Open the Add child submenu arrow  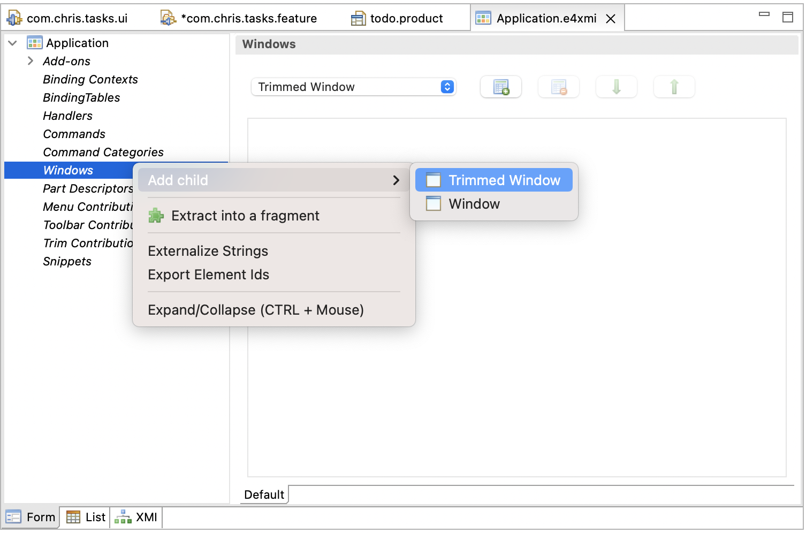tap(396, 180)
